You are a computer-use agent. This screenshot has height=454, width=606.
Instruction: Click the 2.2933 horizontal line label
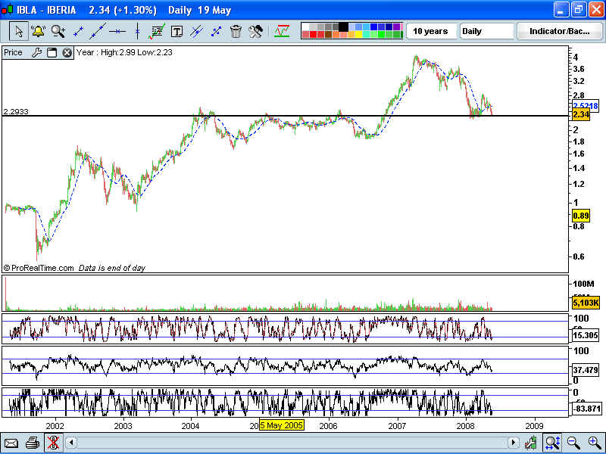(x=16, y=111)
